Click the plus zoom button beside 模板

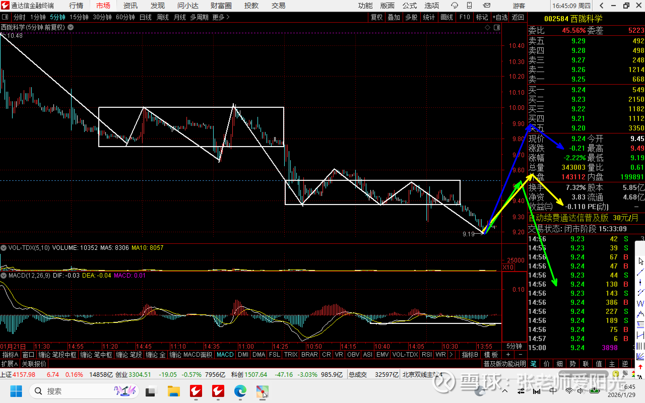click(508, 354)
